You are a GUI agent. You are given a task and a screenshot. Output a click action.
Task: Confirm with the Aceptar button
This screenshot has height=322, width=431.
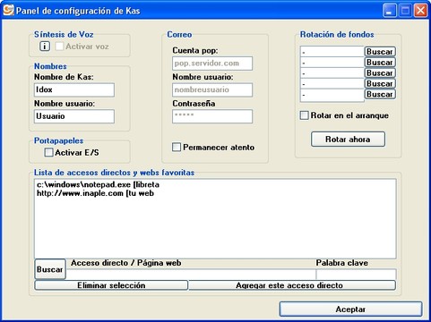click(350, 309)
